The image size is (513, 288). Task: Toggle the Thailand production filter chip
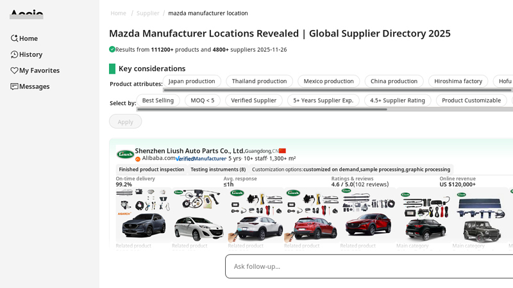(259, 81)
